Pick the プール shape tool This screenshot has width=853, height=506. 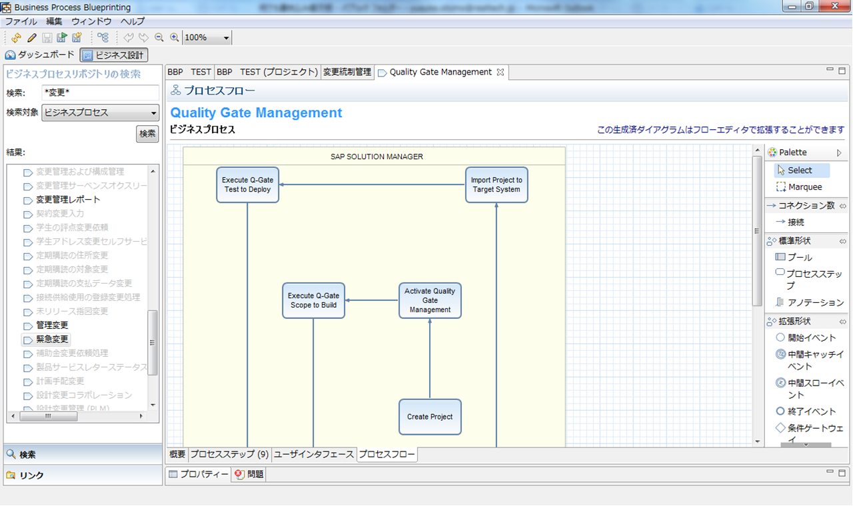pos(794,258)
